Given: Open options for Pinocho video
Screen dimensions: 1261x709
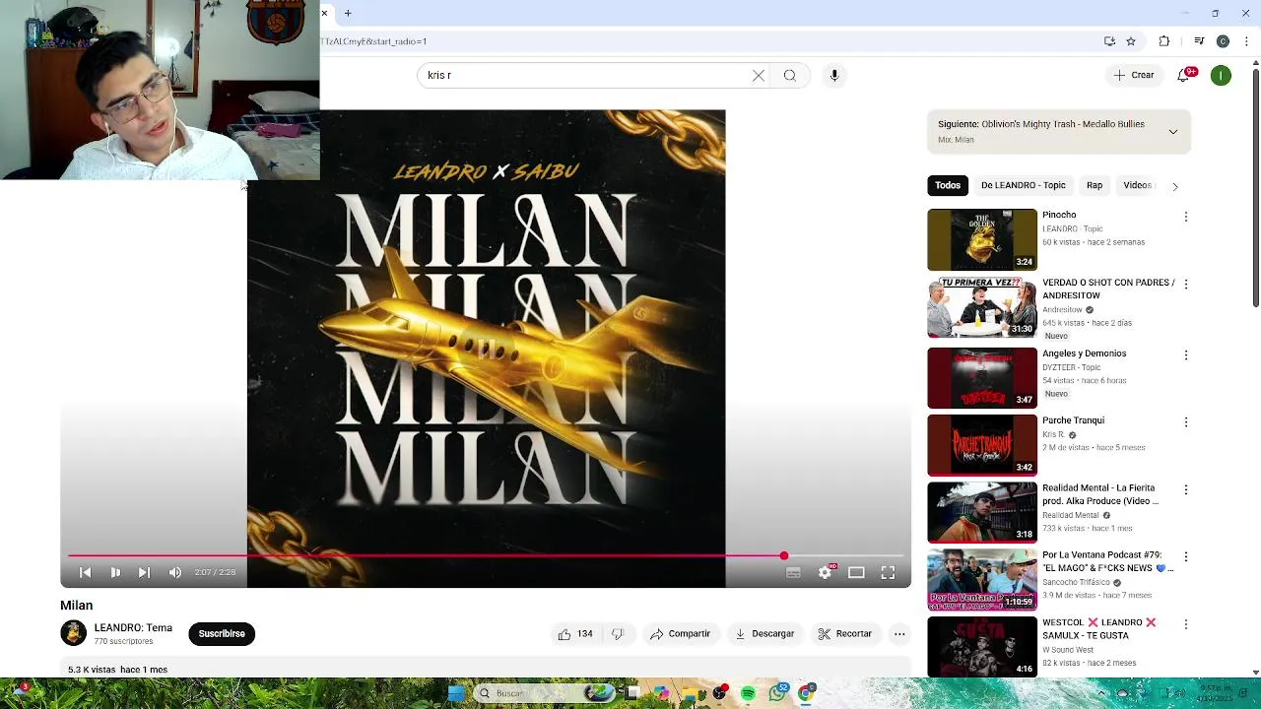Looking at the screenshot, I should click(x=1186, y=217).
